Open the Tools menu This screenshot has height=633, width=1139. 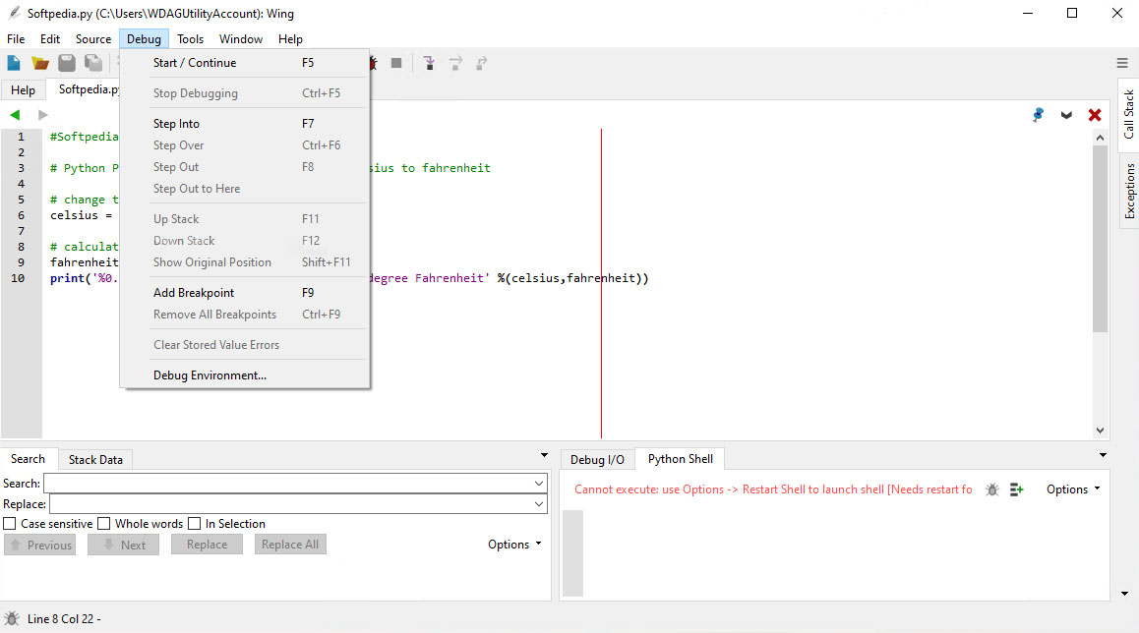190,39
